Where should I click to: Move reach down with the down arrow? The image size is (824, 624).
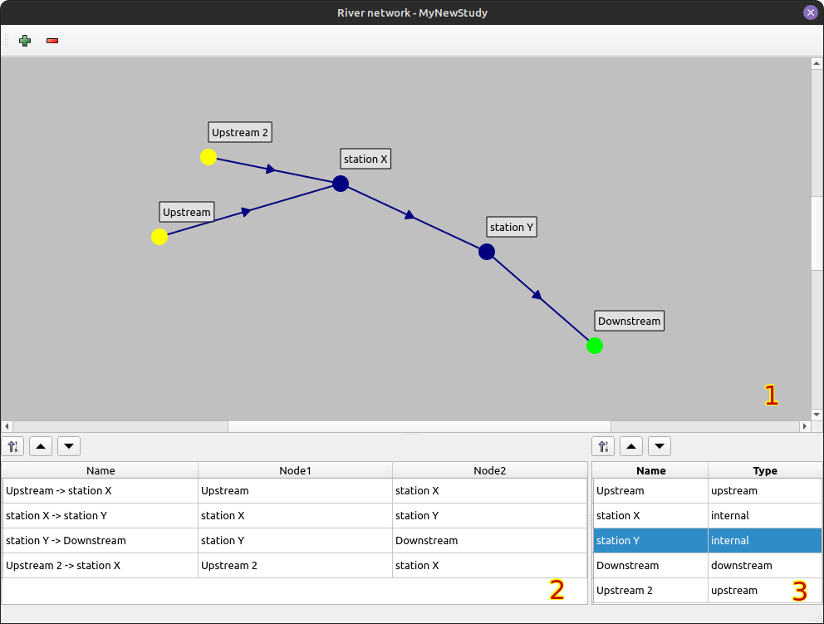69,446
